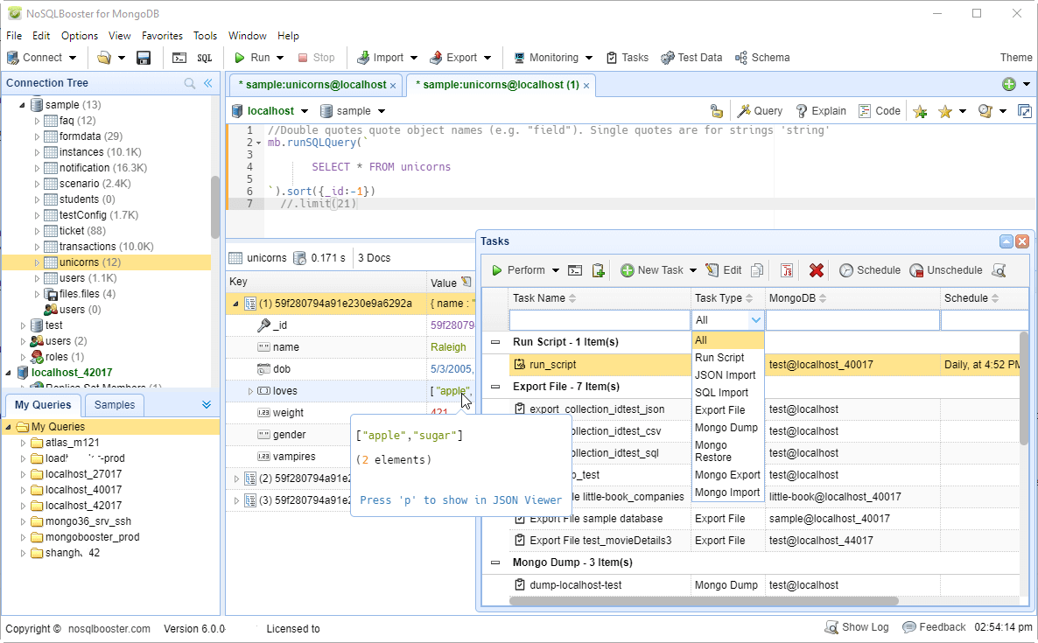
Task: Click the save floppy disk icon
Action: (144, 58)
